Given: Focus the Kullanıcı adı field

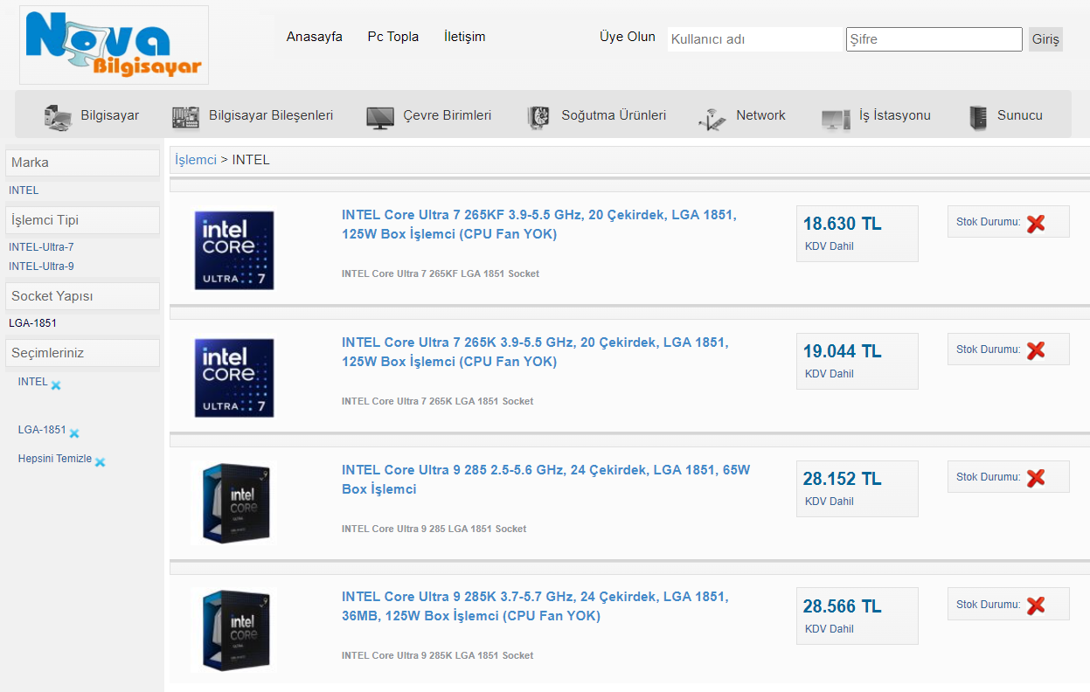Looking at the screenshot, I should pyautogui.click(x=754, y=39).
